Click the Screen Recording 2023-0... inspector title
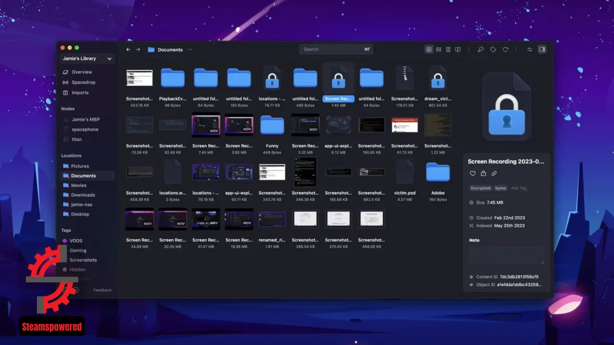This screenshot has height=345, width=614. coord(506,161)
